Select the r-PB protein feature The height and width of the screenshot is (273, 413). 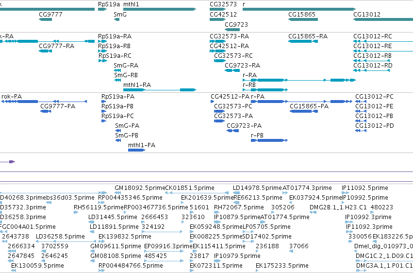269,140
